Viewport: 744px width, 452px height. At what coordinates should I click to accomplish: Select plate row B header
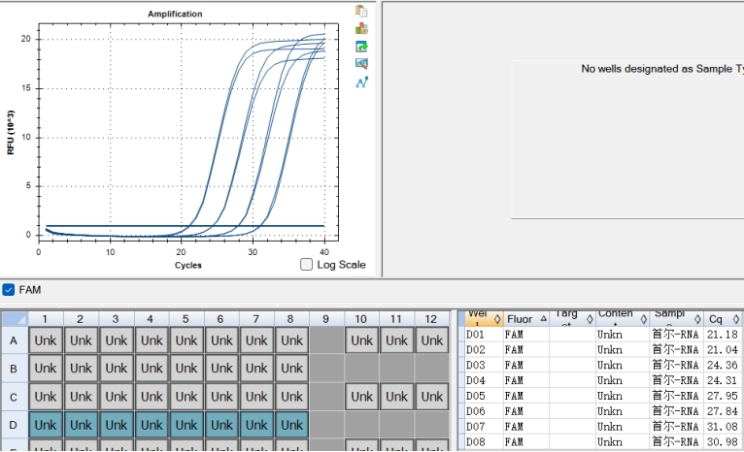click(15, 369)
